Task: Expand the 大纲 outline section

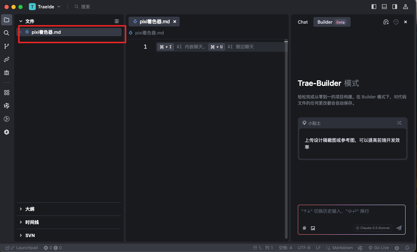Action: [69, 209]
